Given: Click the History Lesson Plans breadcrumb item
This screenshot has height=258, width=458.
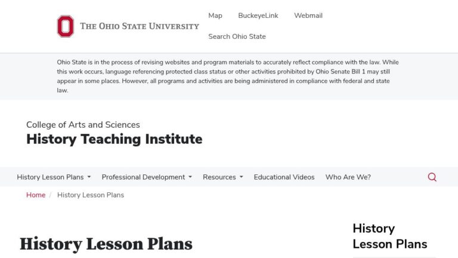Looking at the screenshot, I should (91, 195).
